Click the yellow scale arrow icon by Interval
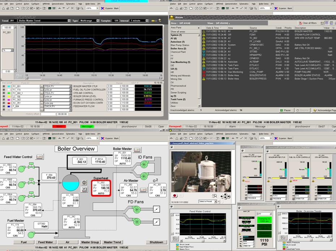The height and width of the screenshot is (251, 336). pos(154,21)
